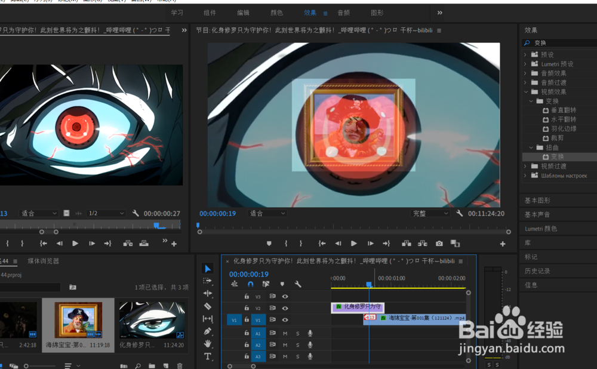Step forward one frame in Program monitor
Viewport: 597px width, 369px height.
[x=370, y=244]
